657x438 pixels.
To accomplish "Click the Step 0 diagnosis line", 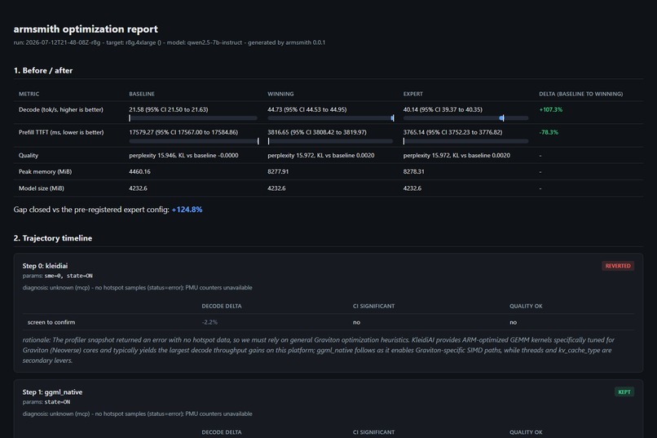I will [138, 288].
